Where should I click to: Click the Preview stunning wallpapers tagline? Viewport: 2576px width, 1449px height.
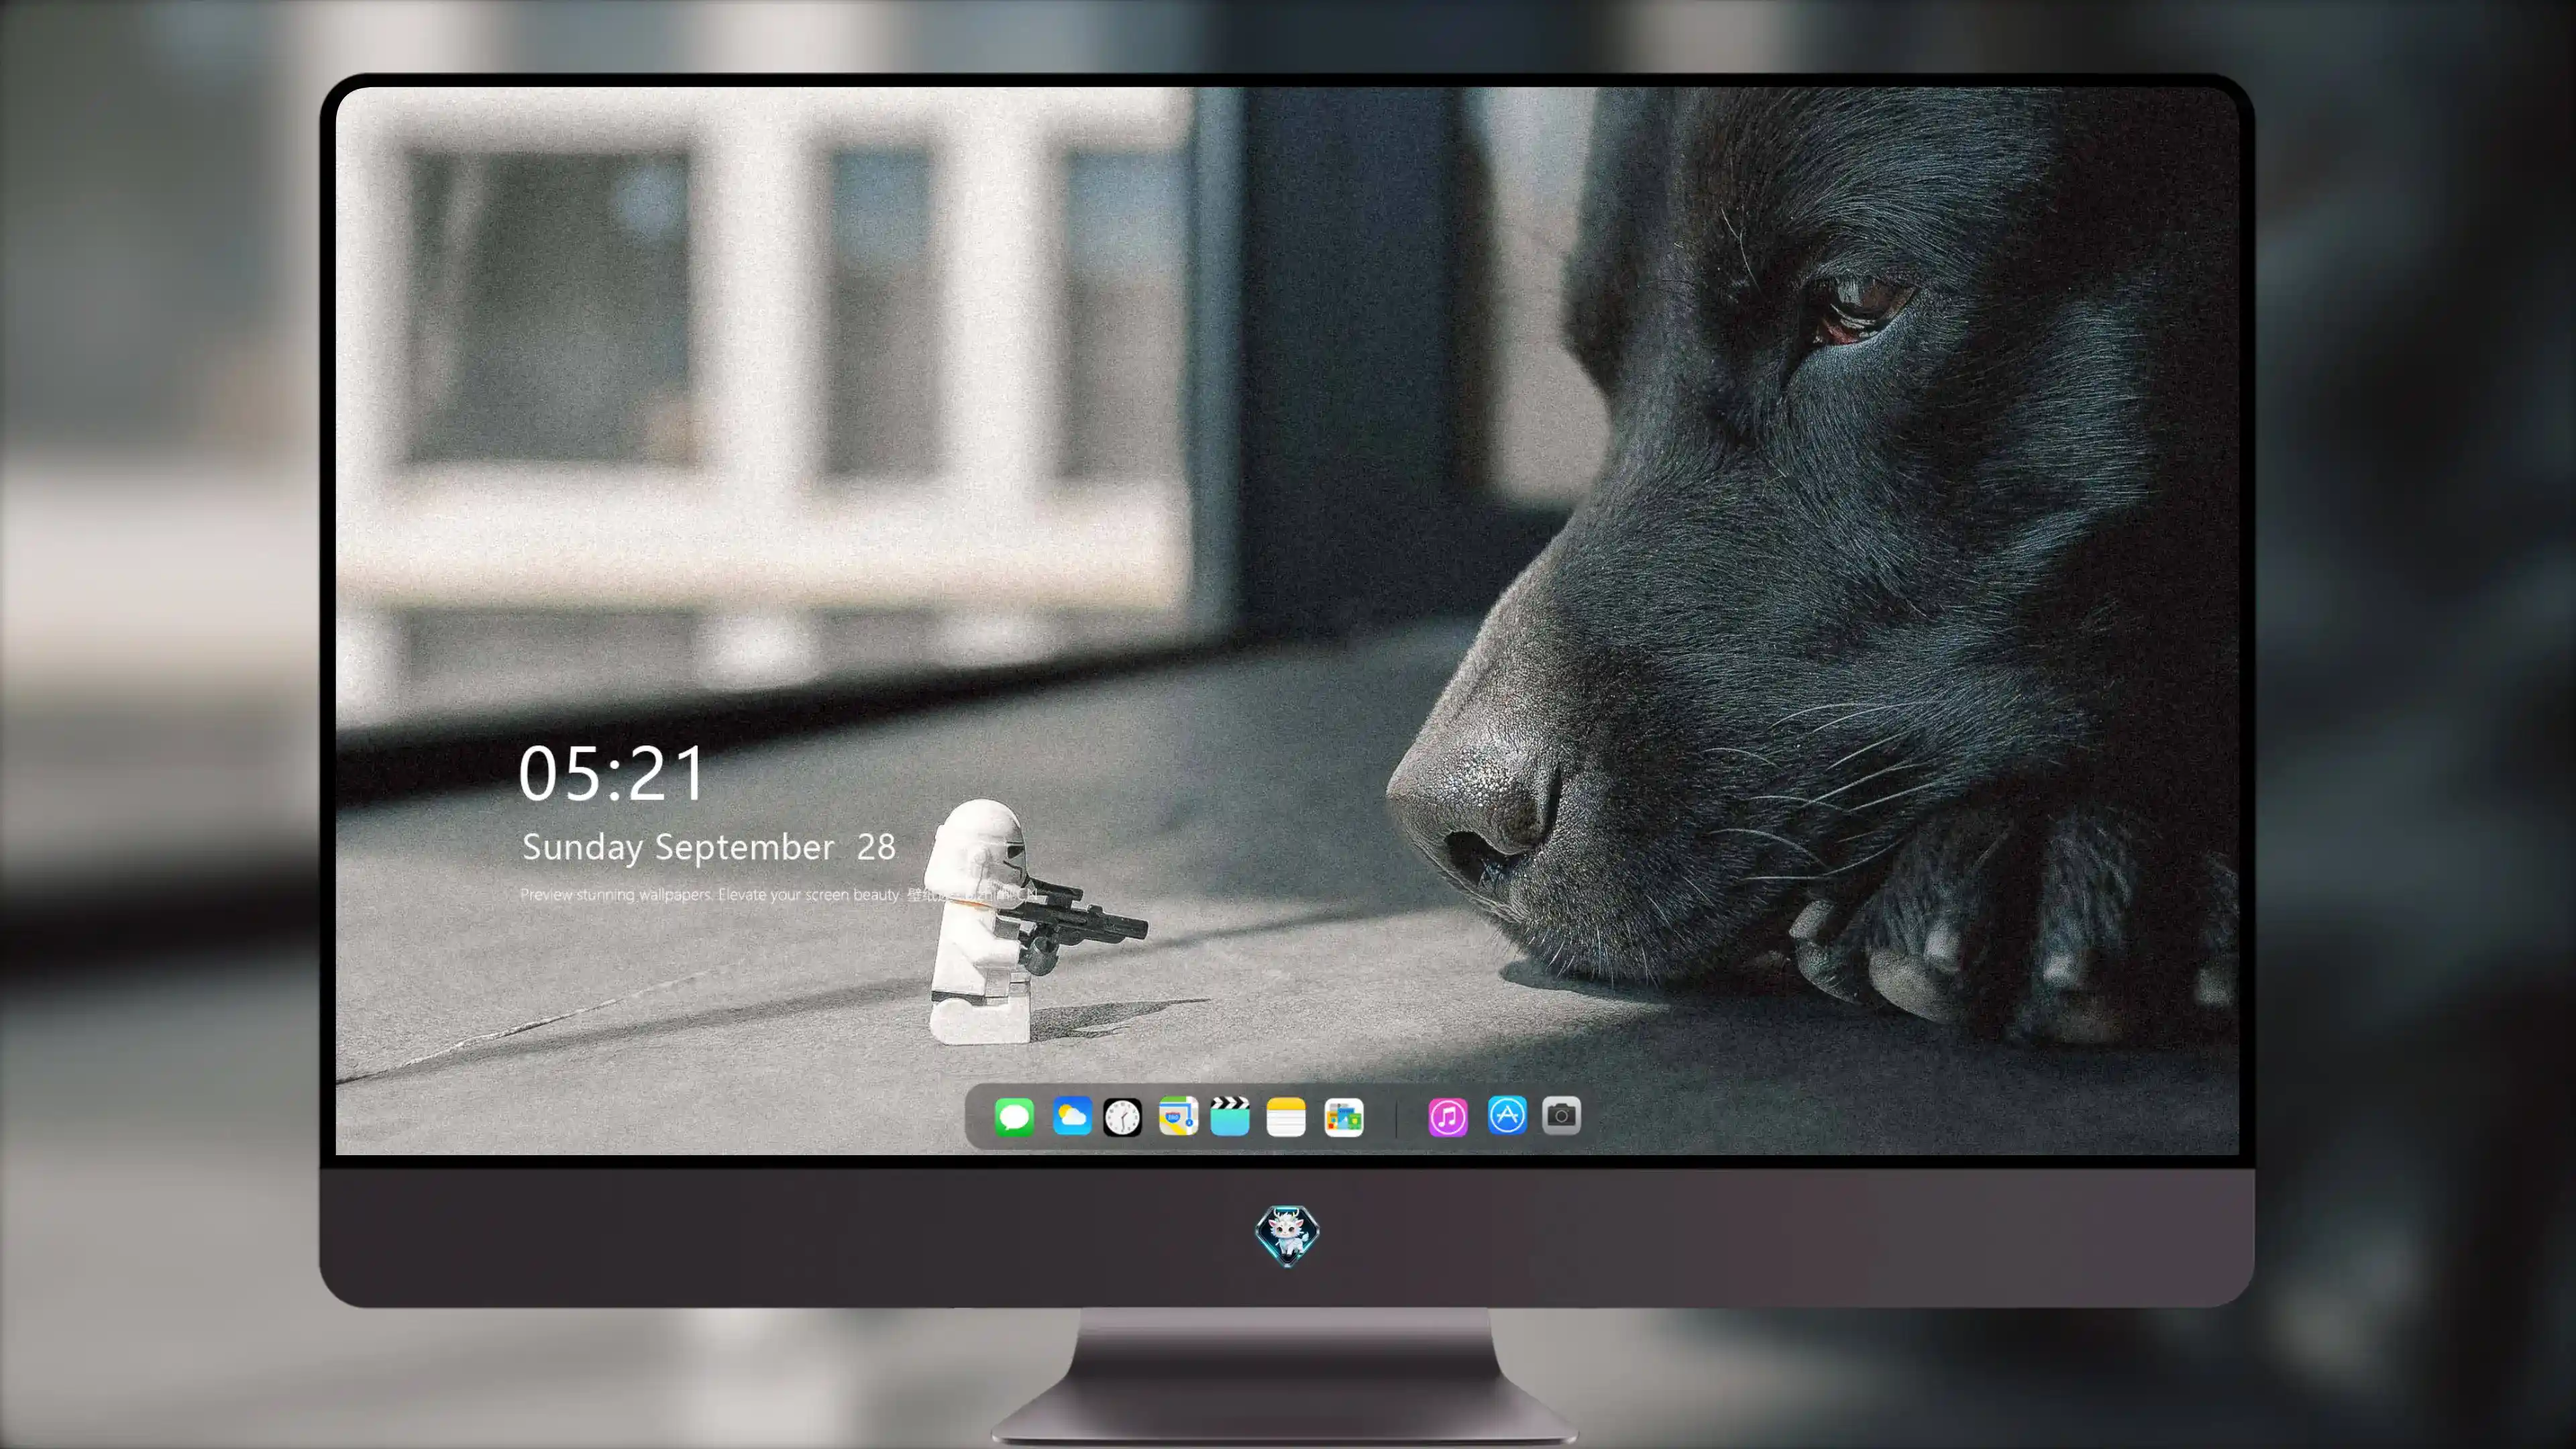tap(710, 894)
